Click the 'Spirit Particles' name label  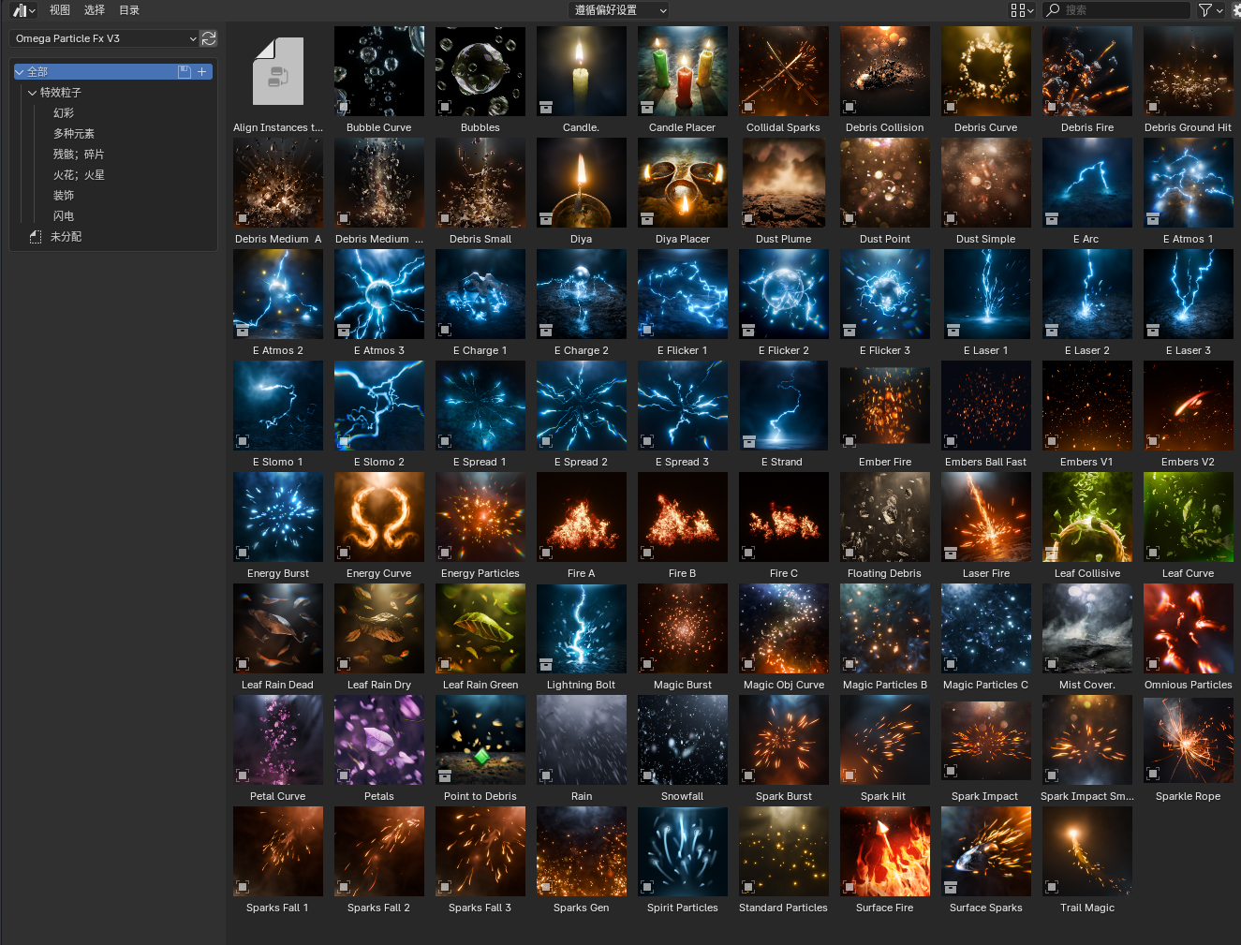pyautogui.click(x=683, y=908)
